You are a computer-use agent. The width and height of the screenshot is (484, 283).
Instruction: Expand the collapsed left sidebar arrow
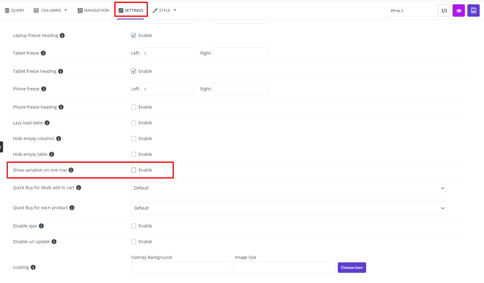(x=1, y=147)
